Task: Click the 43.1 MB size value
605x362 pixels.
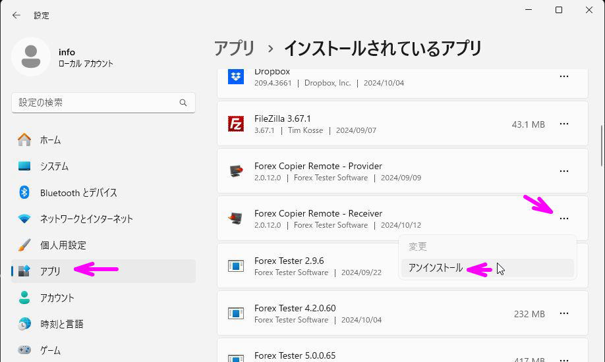Action: pos(528,124)
